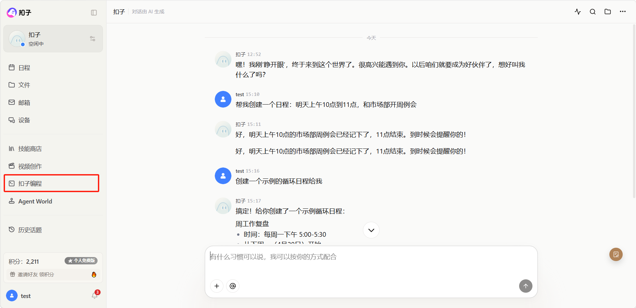Open 扣子编程 coding page
The height and width of the screenshot is (308, 636).
click(52, 183)
